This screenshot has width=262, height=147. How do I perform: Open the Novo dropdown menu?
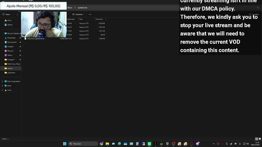[x=7, y=14]
